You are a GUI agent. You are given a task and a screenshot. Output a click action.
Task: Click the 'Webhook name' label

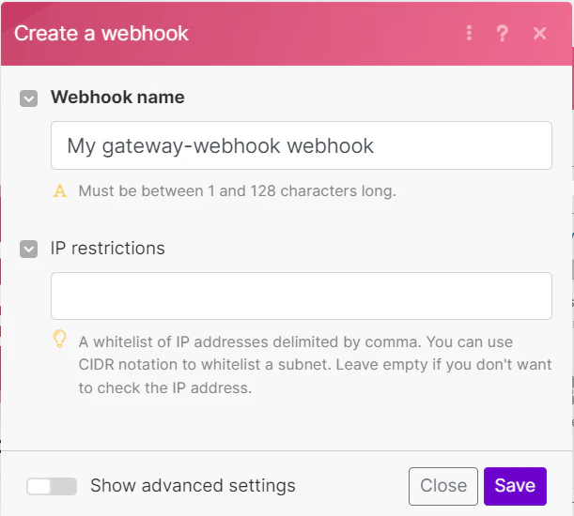click(x=117, y=98)
